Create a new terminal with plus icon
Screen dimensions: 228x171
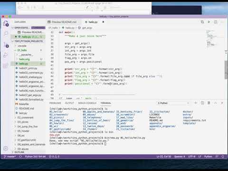click(x=196, y=103)
